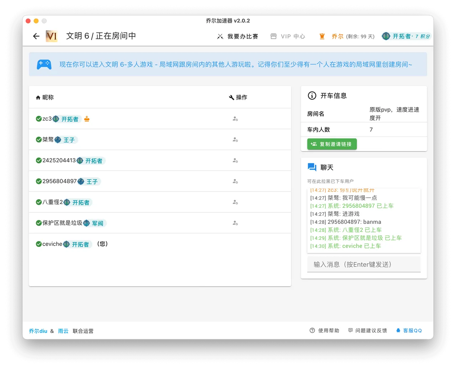Click the chat bubble icon beside 聊天
This screenshot has height=369, width=456.
[x=312, y=167]
